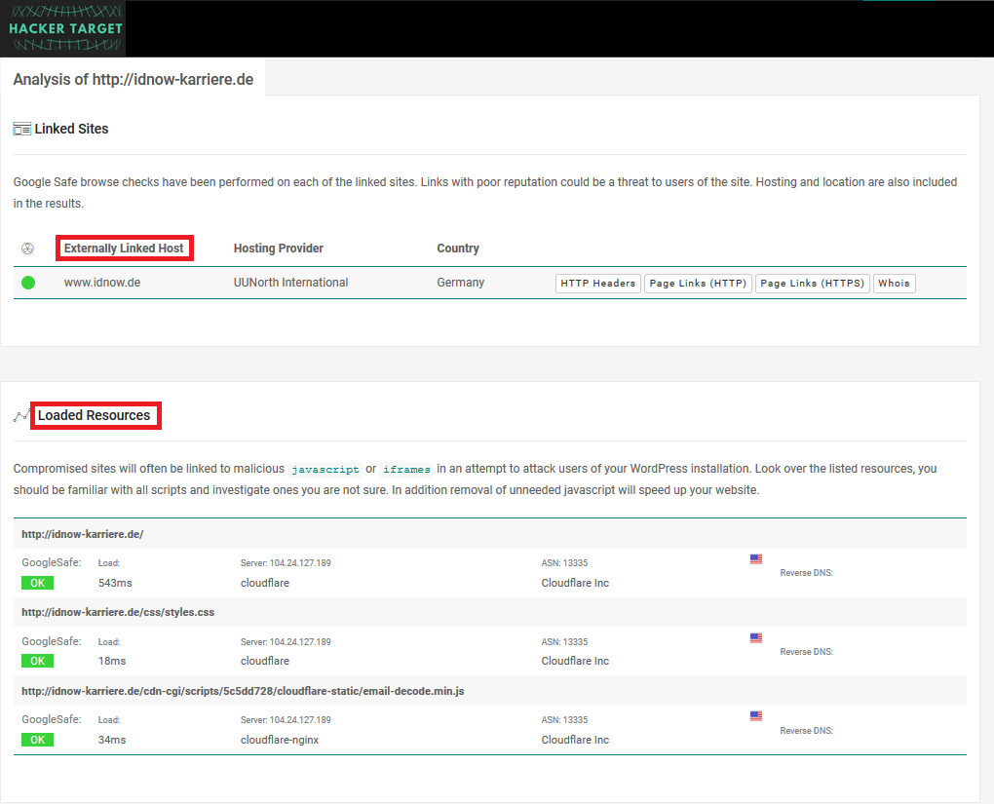Image resolution: width=994 pixels, height=804 pixels.
Task: Open Page Links (HTTPS) button
Action: point(812,284)
